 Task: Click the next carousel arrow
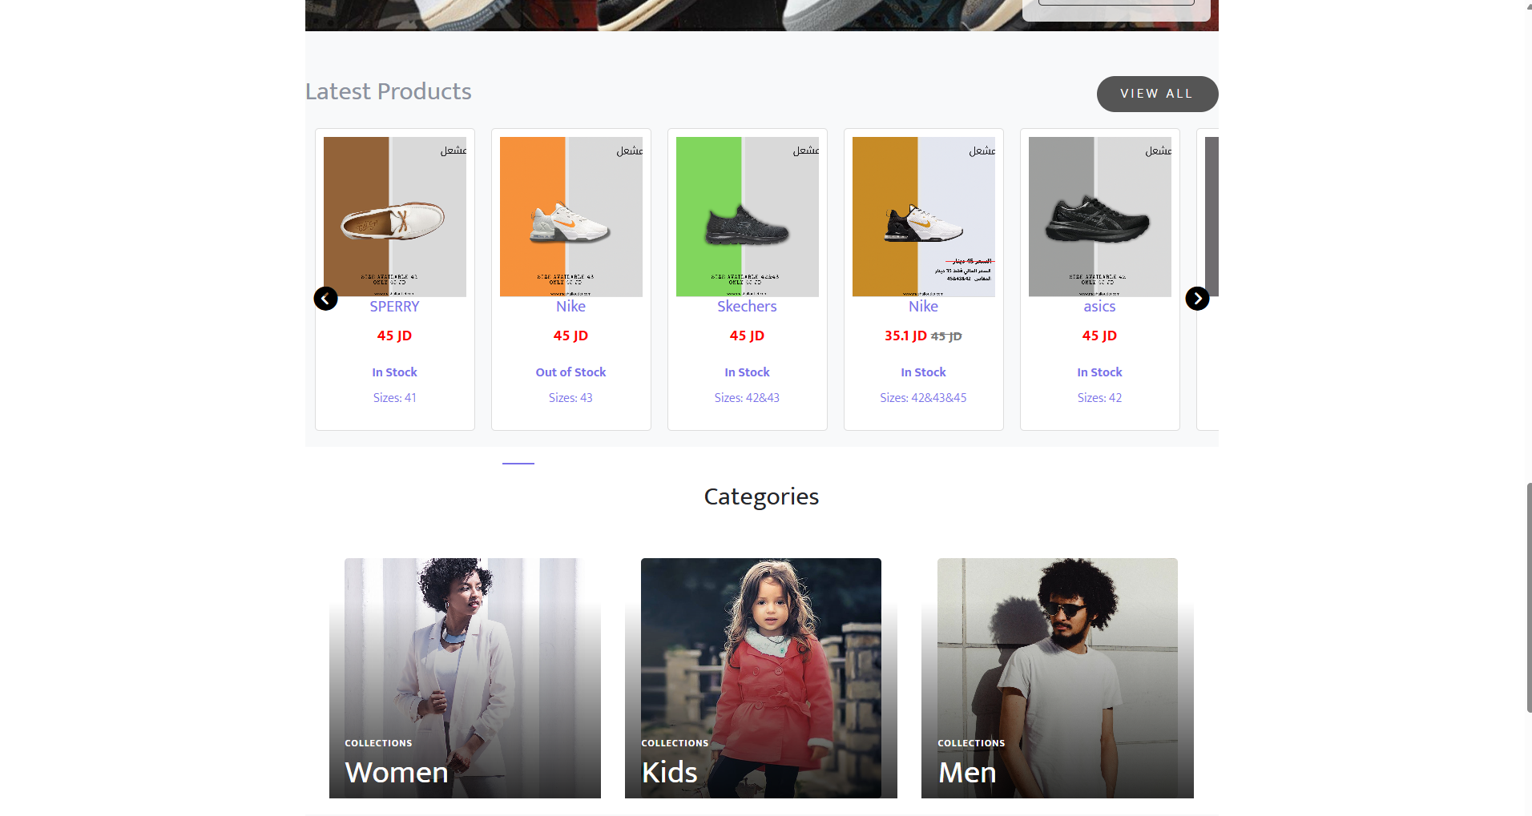click(x=1197, y=299)
